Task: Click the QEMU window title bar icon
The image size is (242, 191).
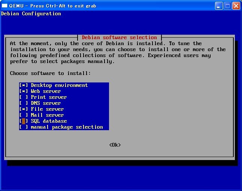Action: [x=4, y=6]
